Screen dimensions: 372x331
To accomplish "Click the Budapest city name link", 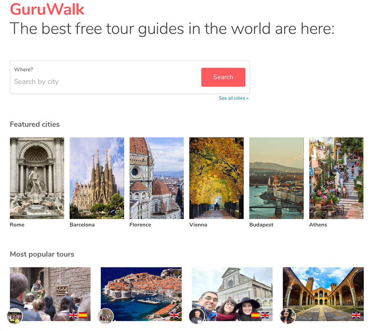I will click(261, 225).
